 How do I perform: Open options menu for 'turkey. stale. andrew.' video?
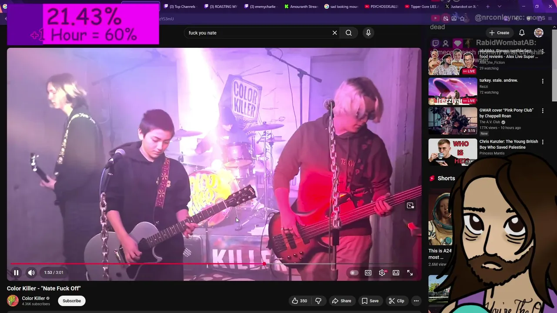(x=543, y=81)
